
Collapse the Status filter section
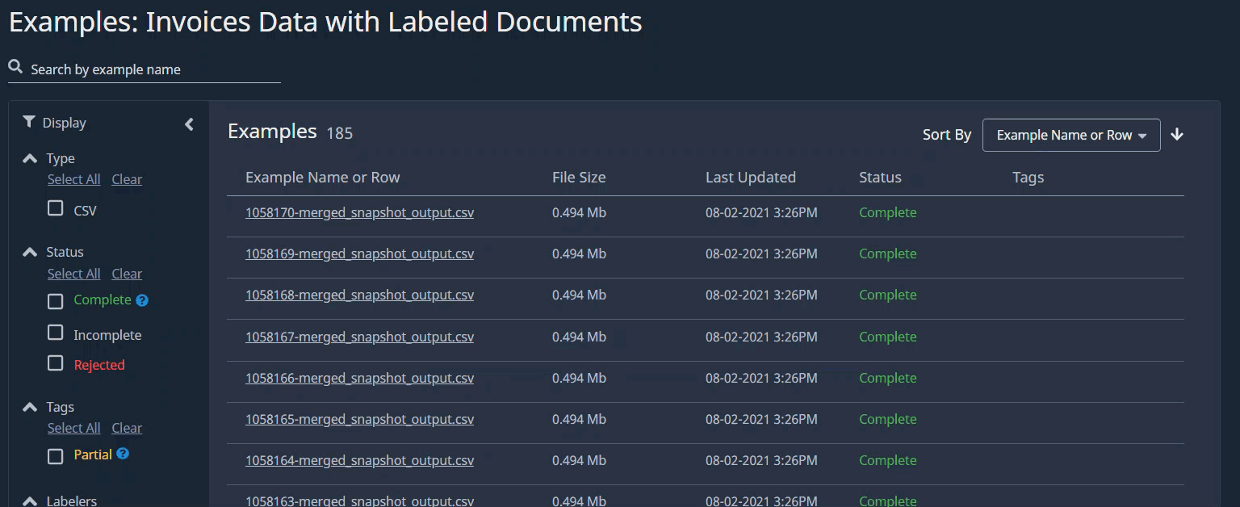pos(30,252)
